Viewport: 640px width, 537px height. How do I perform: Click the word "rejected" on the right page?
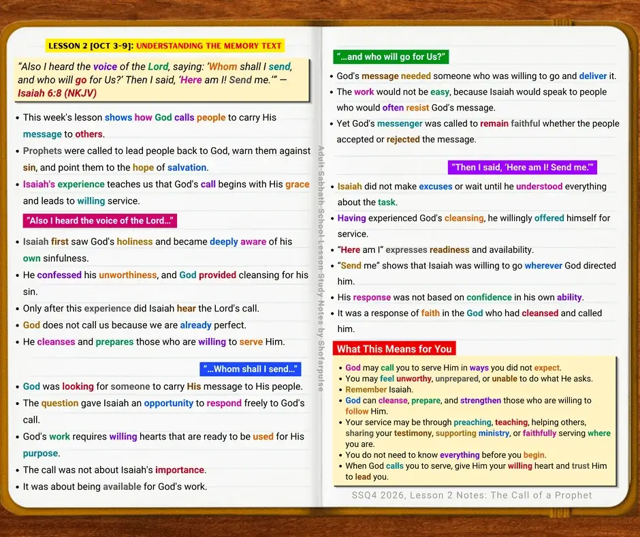403,139
